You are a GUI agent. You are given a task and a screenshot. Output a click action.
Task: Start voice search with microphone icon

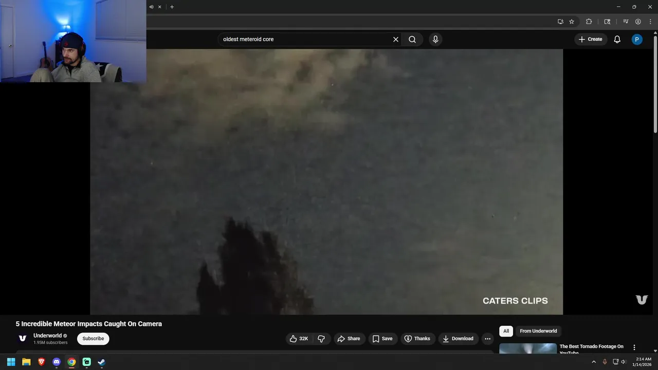pos(435,40)
